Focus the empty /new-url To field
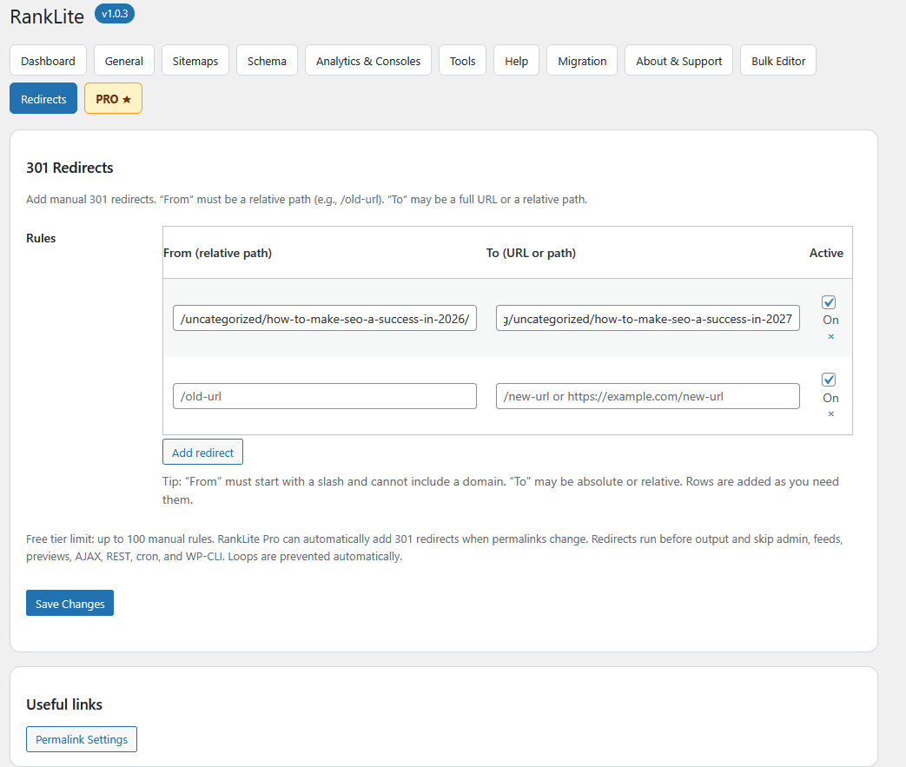906x767 pixels. (648, 396)
